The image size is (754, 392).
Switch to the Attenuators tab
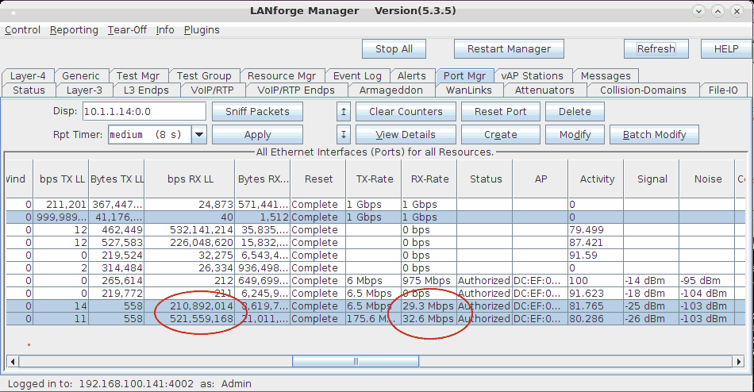pos(544,90)
